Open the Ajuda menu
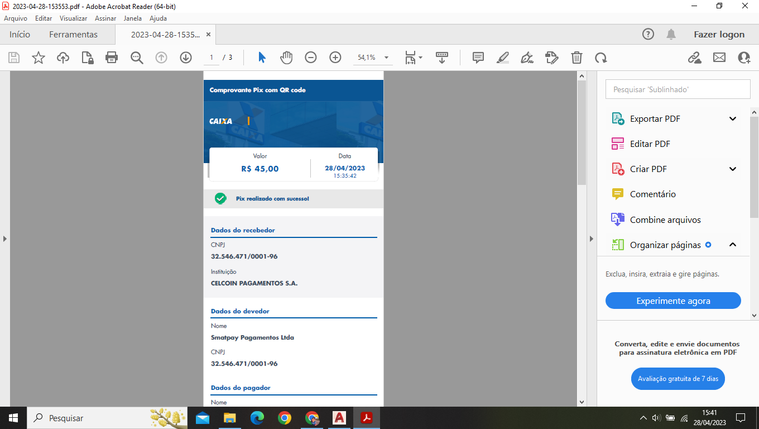 click(158, 18)
